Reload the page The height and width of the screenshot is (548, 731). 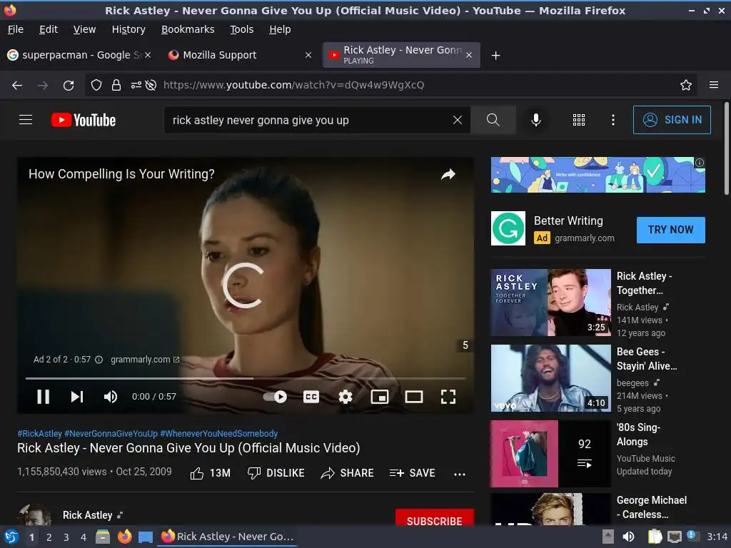(x=69, y=86)
